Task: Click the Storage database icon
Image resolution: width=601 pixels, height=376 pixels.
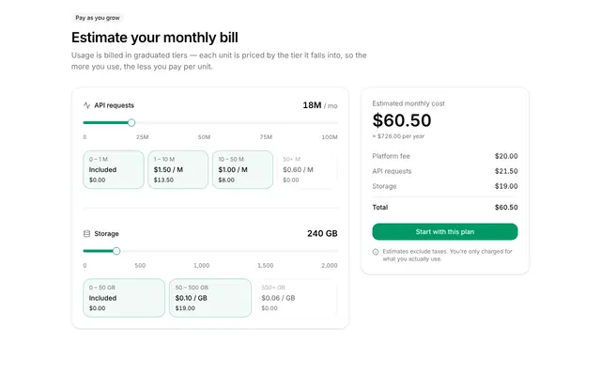Action: pos(86,234)
